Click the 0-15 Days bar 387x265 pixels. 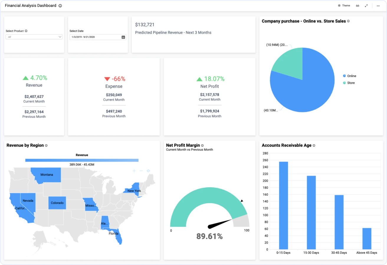pyautogui.click(x=283, y=206)
